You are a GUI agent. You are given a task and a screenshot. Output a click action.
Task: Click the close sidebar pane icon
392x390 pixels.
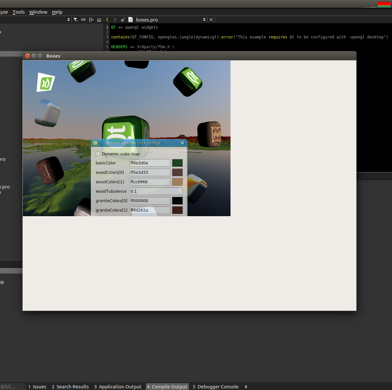[x=99, y=20]
